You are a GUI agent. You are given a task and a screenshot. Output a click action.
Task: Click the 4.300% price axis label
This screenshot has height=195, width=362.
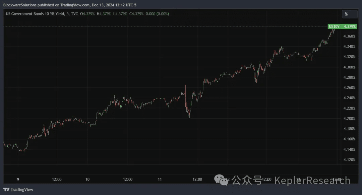point(349,67)
